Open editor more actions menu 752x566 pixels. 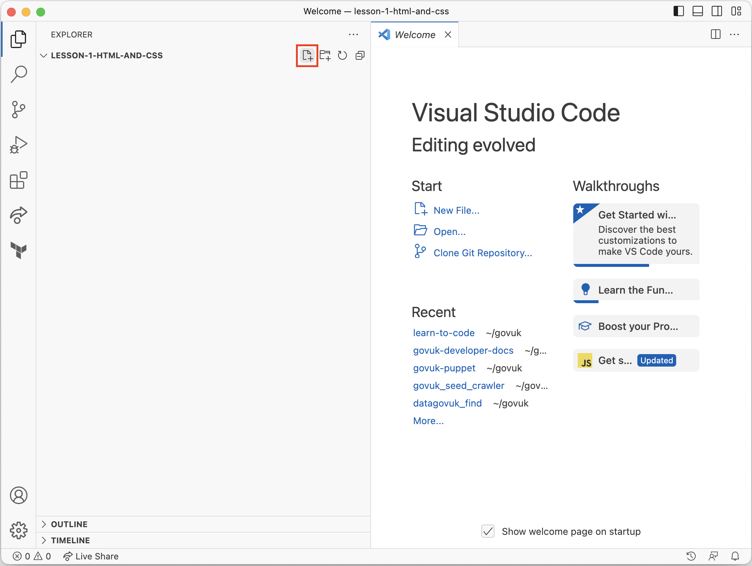[x=734, y=34]
